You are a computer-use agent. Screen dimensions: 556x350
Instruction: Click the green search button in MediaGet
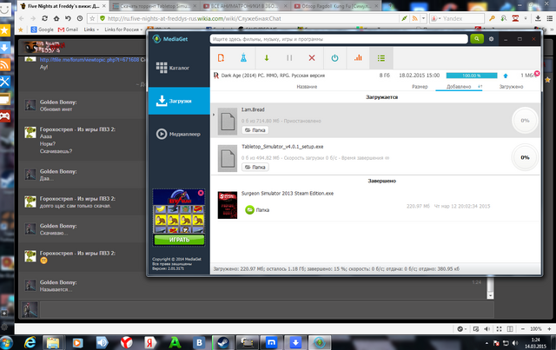point(477,39)
